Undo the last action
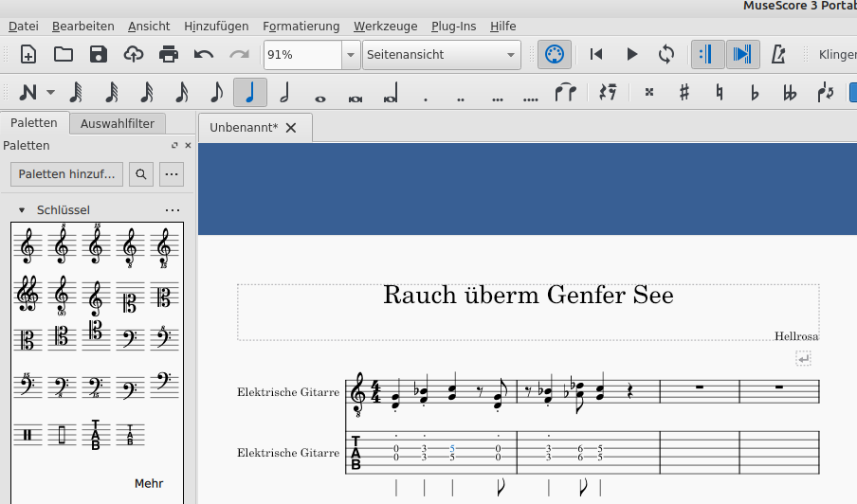Screen dimensions: 857x504 point(203,55)
